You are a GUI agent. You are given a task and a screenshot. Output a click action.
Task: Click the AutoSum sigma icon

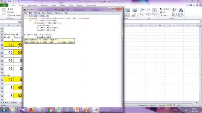pyautogui.click(x=161, y=9)
